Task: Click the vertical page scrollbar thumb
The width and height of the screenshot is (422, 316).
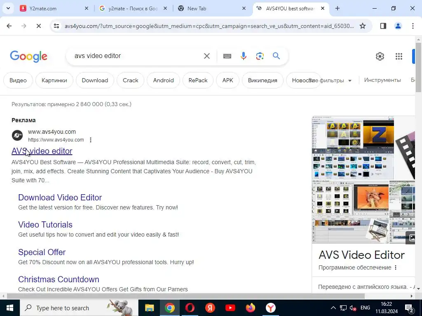Action: tap(419, 67)
